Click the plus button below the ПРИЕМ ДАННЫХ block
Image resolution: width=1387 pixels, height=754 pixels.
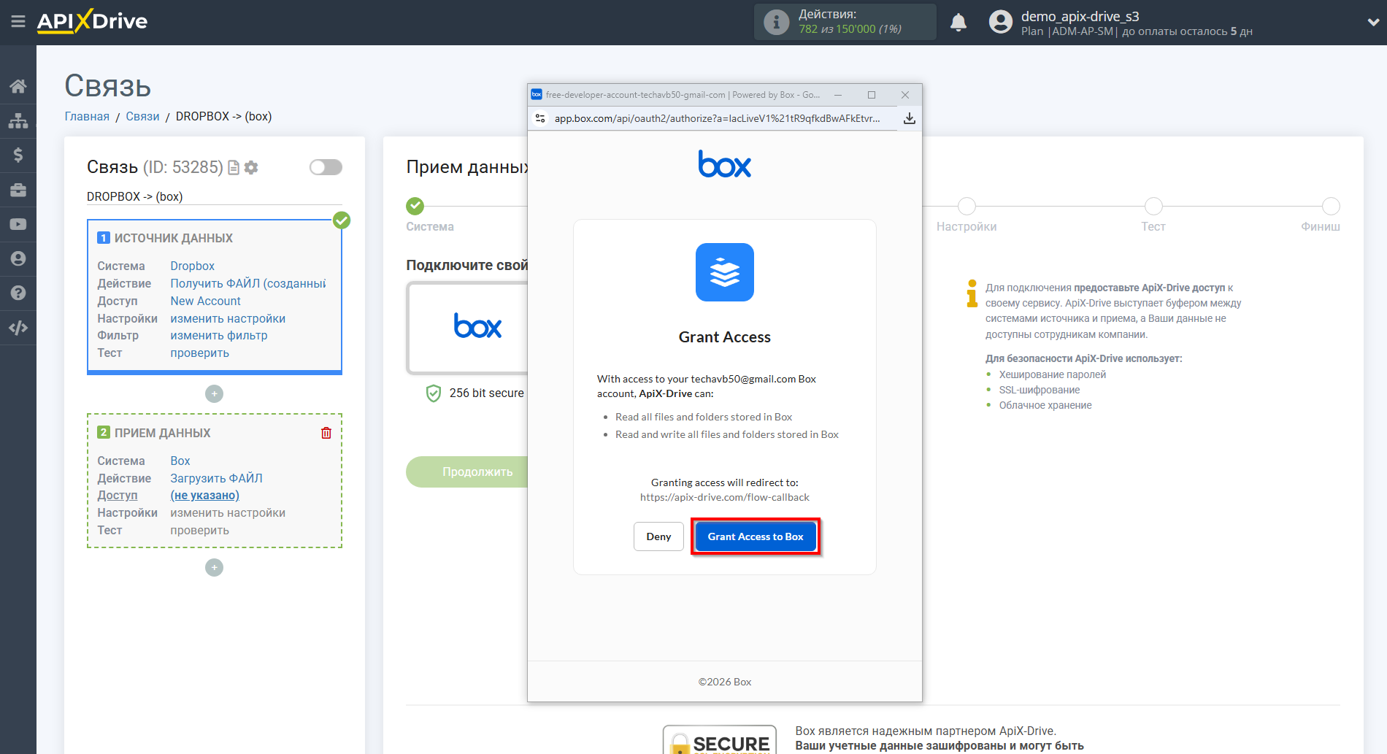pos(214,568)
